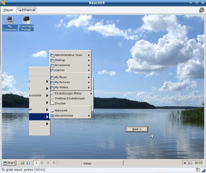Select My Pictures menu entry
Image resolution: width=206 pixels, height=173 pixels.
70,82
